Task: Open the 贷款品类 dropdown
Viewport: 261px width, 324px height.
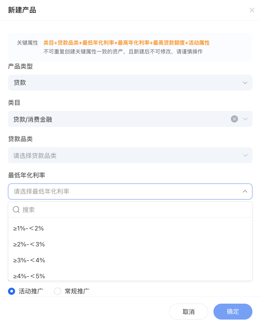Action: click(x=130, y=155)
